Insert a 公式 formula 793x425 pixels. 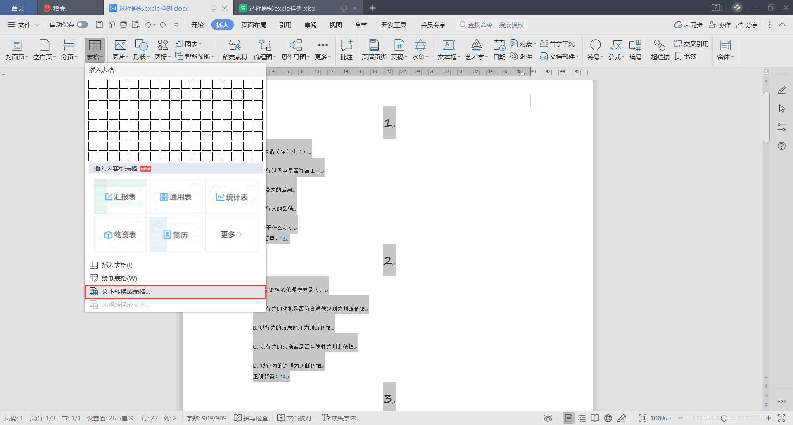(x=615, y=50)
